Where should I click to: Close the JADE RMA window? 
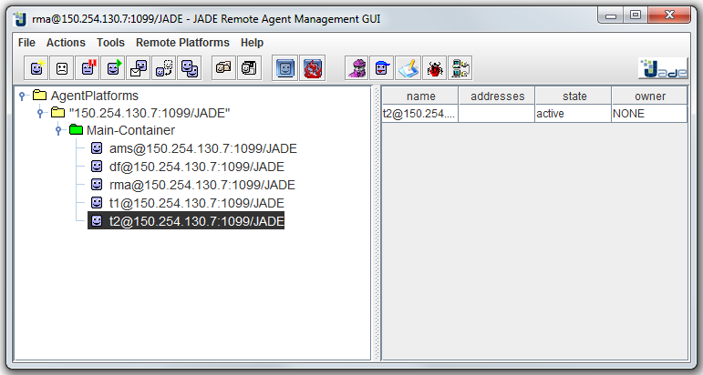point(669,15)
